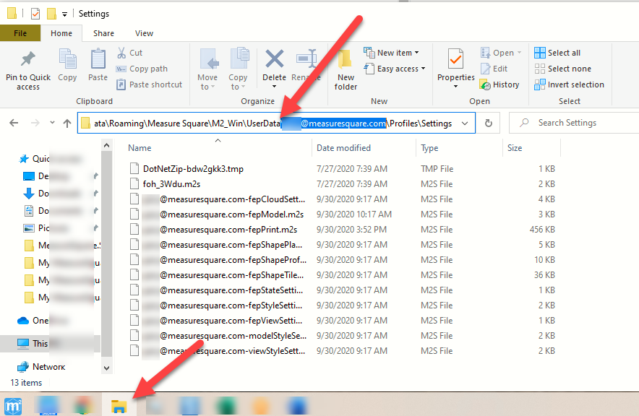
Task: Click the red Delete icon
Action: 274,58
